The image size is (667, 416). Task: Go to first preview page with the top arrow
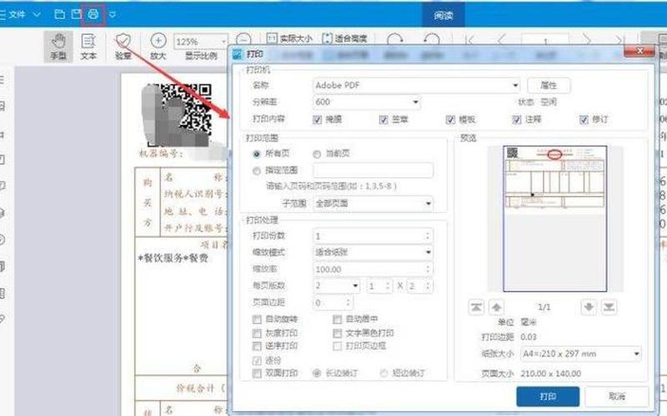[476, 307]
